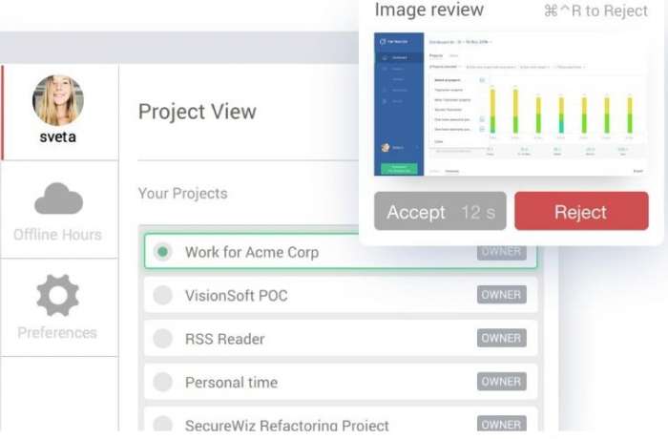Click OWNER badge on RSS Reader row

[501, 338]
